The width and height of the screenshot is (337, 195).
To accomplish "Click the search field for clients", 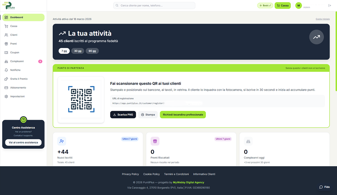I will (154, 5).
